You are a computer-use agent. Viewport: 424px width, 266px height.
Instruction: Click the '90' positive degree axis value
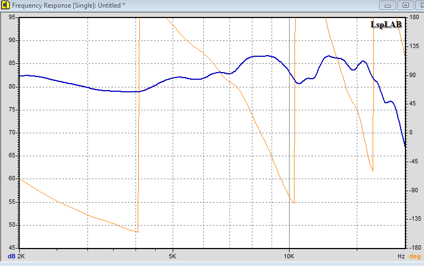[x=413, y=75]
